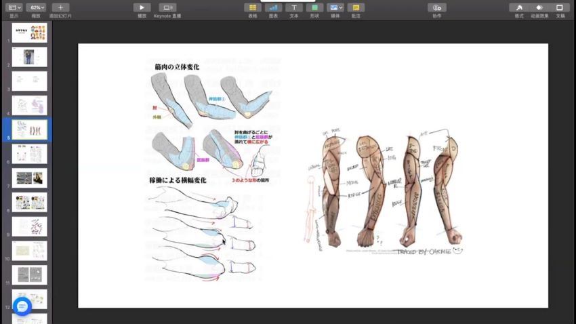Select slide 12 thumbnail
The height and width of the screenshot is (324, 576).
click(29, 300)
